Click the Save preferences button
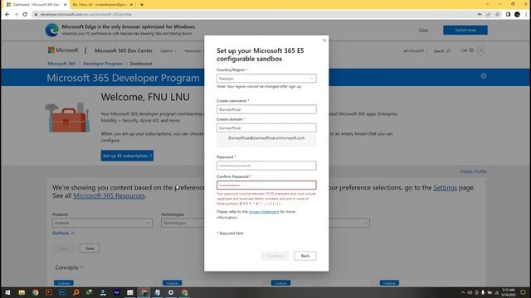 pyautogui.click(x=90, y=248)
